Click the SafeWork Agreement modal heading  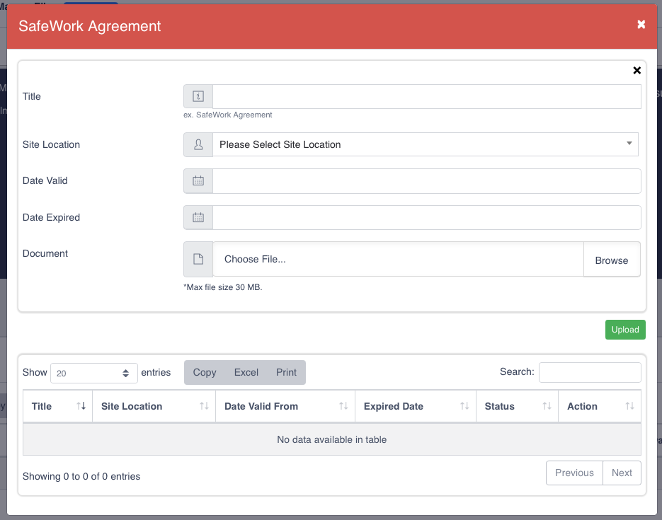point(89,26)
